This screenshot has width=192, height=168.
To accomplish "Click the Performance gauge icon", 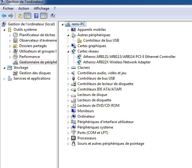I will click(x=15, y=57).
